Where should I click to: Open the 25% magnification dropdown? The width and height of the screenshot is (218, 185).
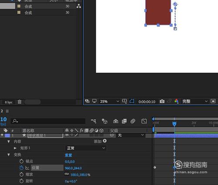point(109,101)
